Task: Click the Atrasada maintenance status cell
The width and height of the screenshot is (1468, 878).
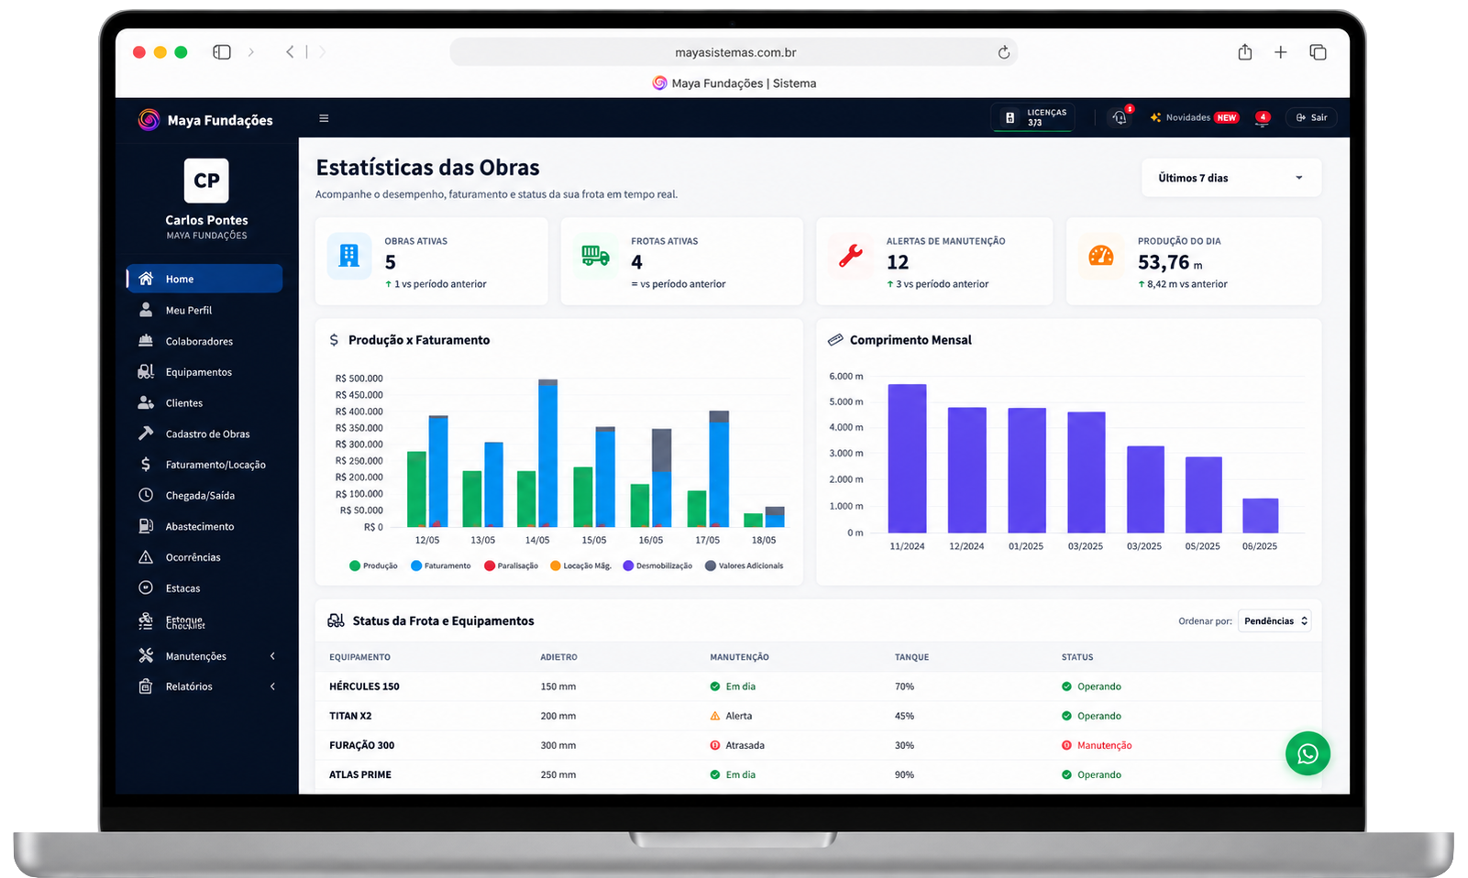Action: [737, 745]
